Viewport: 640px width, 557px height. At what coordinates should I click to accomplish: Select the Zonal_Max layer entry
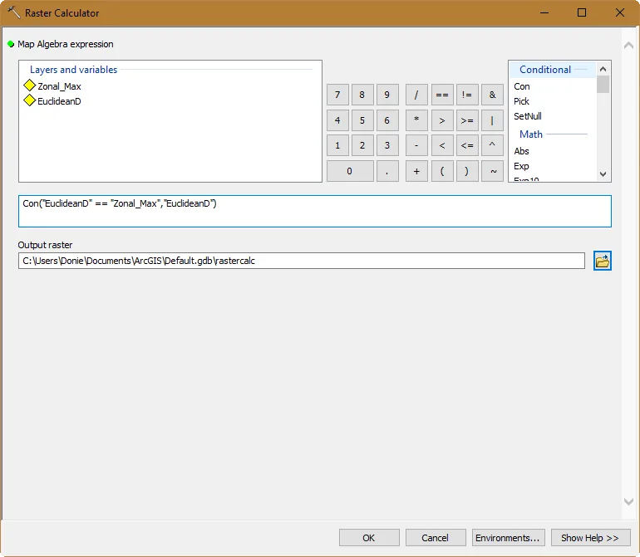point(52,86)
